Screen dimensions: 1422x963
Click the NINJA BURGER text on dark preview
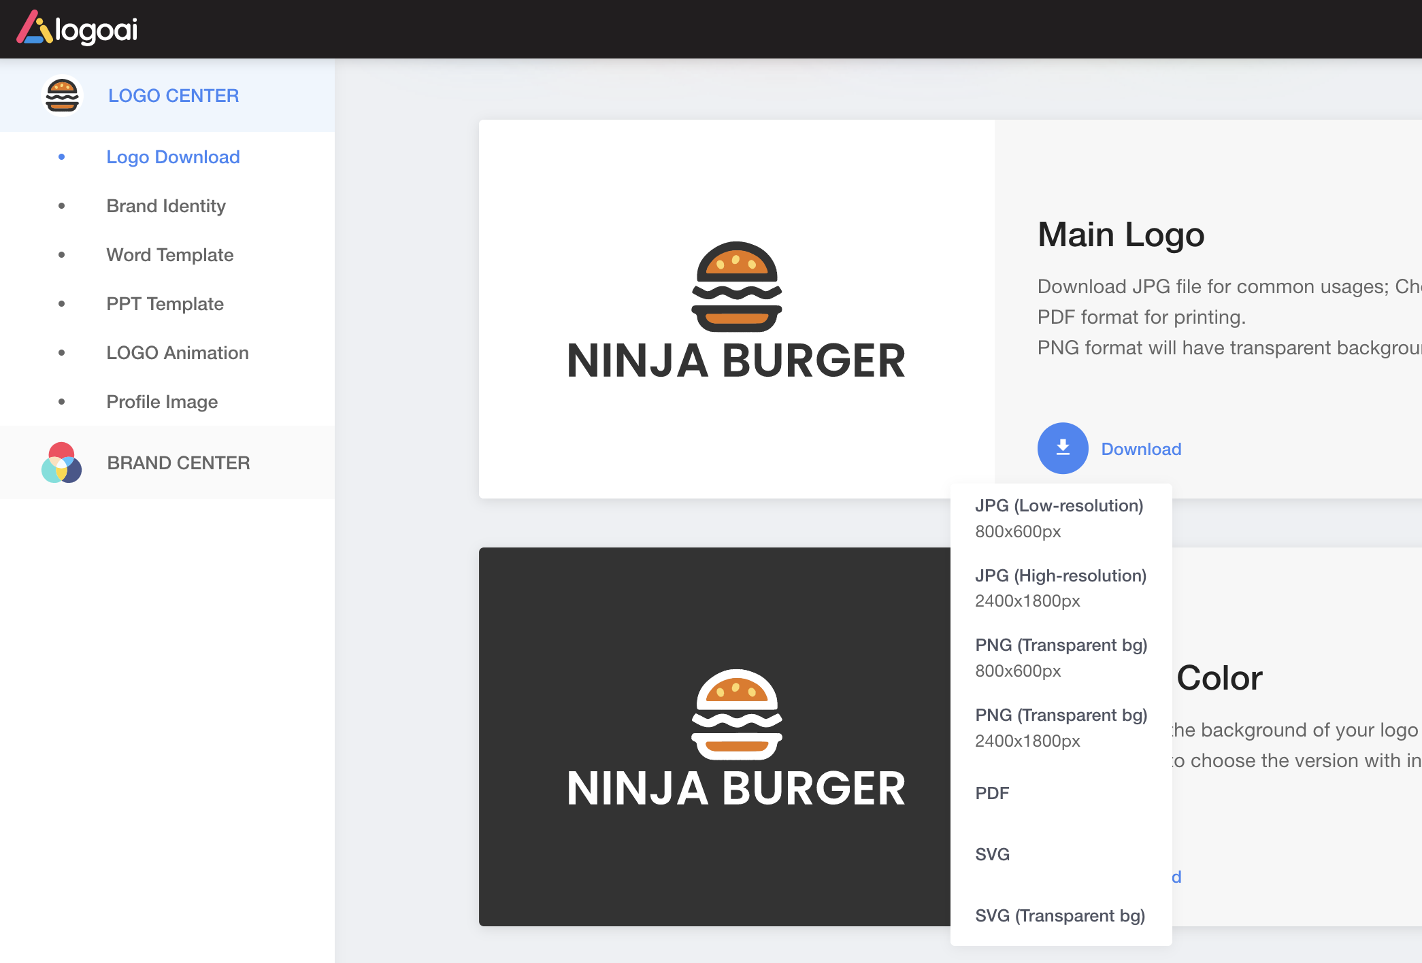(736, 789)
